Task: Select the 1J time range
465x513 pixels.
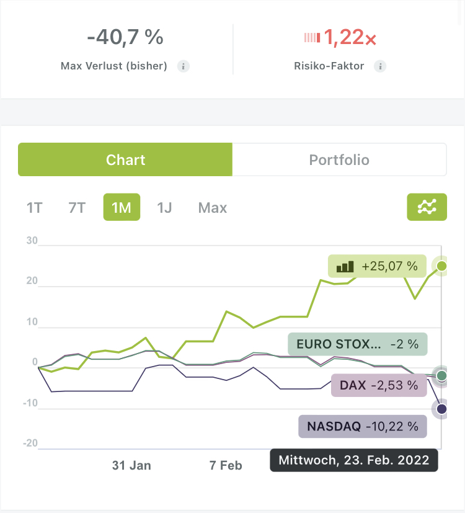Action: [x=164, y=208]
